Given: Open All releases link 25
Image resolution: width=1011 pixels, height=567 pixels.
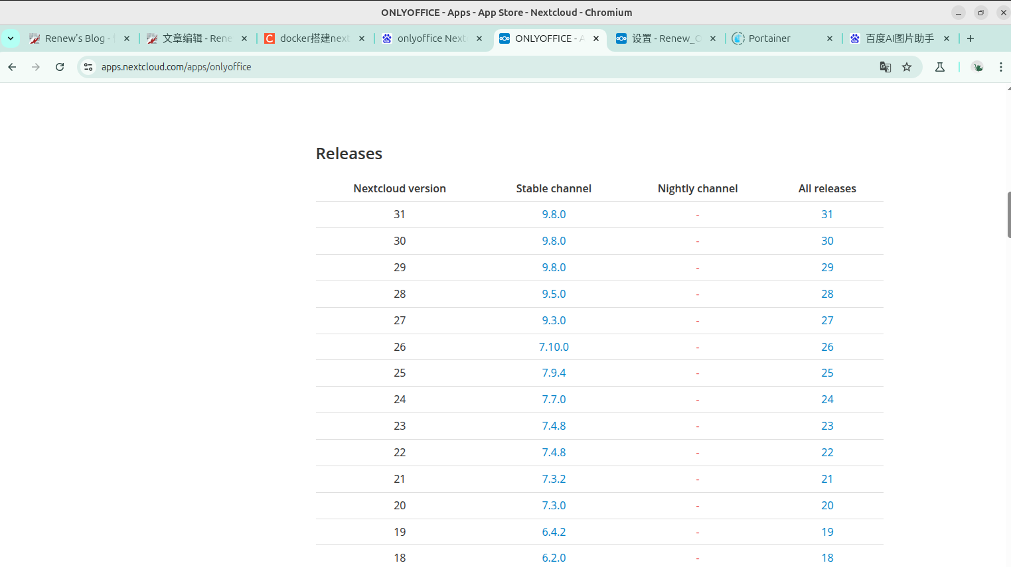Looking at the screenshot, I should (827, 373).
